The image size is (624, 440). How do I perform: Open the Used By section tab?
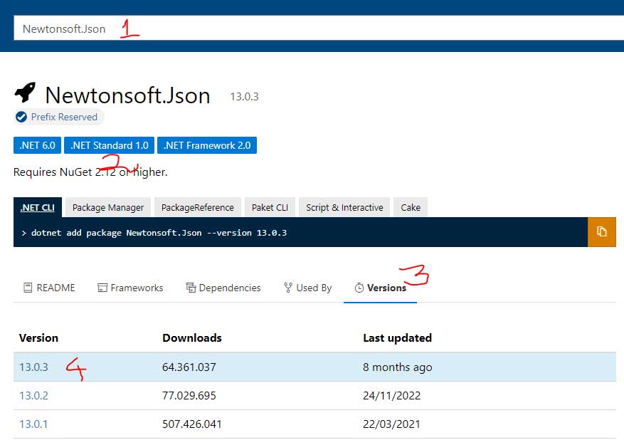click(308, 288)
